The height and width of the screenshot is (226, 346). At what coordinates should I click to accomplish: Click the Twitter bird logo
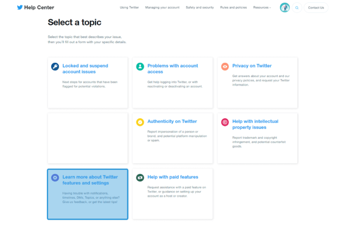[20, 7]
